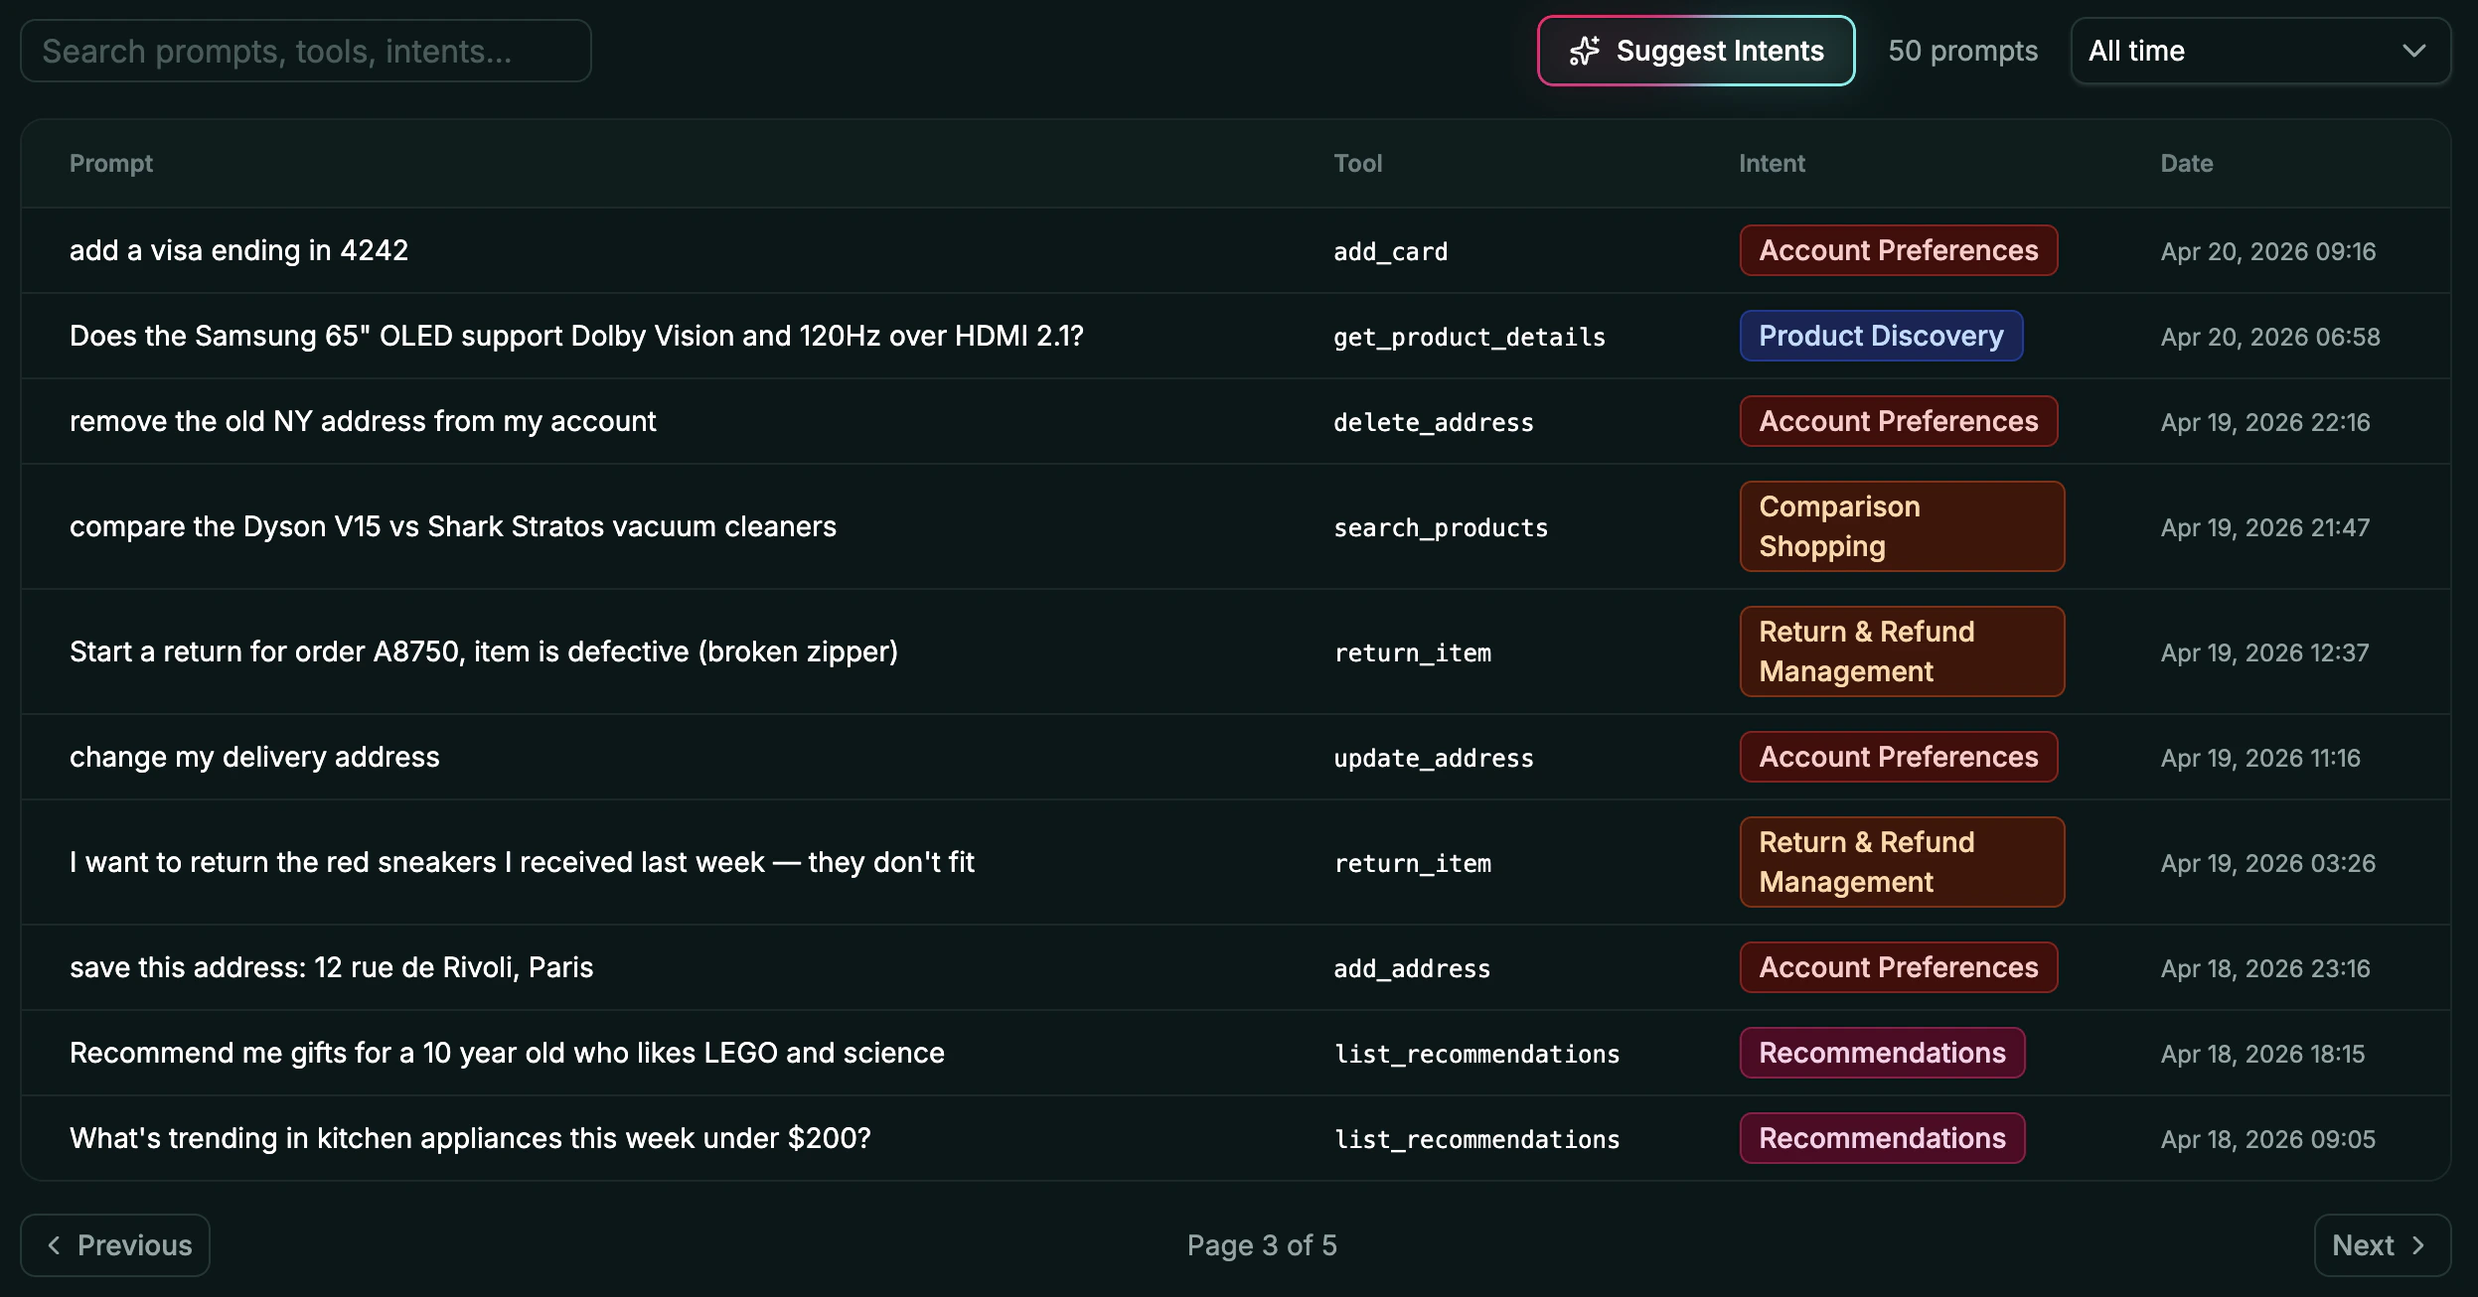This screenshot has width=2478, height=1297.
Task: Click the date Apr 19, 2026 03:26
Action: [2268, 863]
